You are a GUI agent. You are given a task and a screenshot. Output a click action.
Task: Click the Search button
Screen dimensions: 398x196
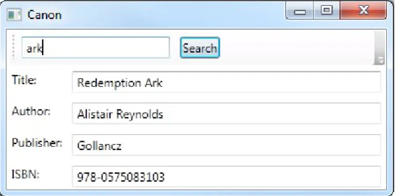[x=200, y=48]
